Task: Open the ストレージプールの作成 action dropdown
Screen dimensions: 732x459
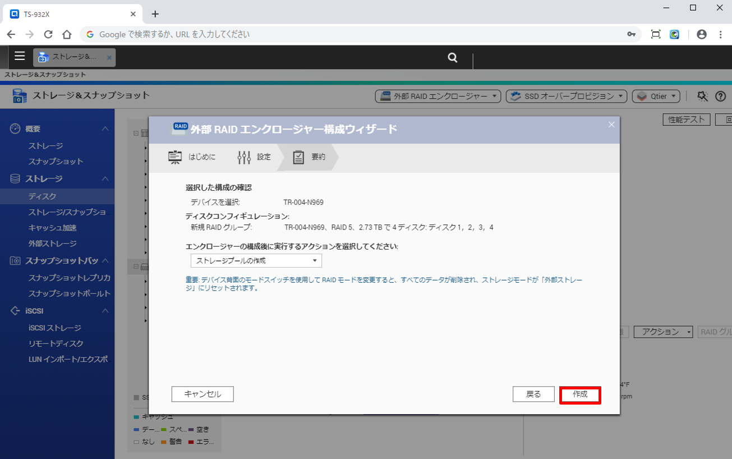Action: tap(256, 261)
